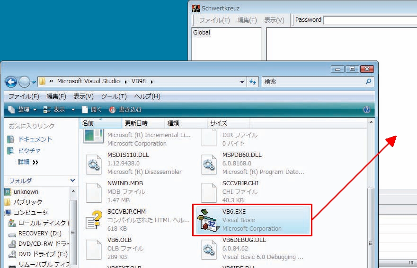417x268 pixels.
Task: Expand 詳細 more favorites link
Action: pos(28,162)
